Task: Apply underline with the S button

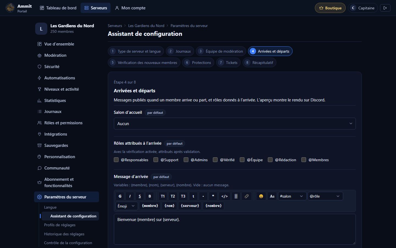Action: 140,196
